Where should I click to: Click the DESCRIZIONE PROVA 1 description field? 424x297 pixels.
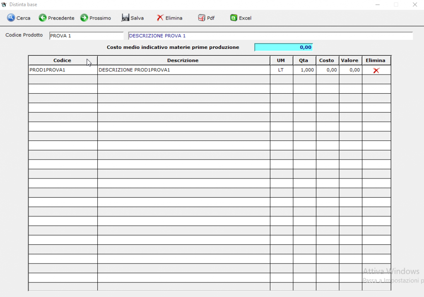tap(270, 36)
